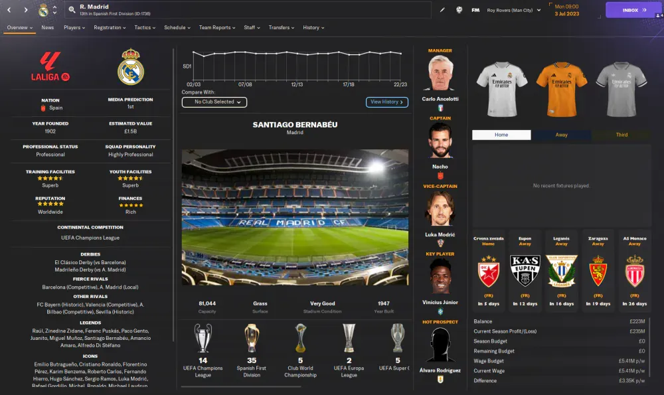Open the No Club Selected dropdown
Image resolution: width=664 pixels, height=395 pixels.
tap(214, 102)
